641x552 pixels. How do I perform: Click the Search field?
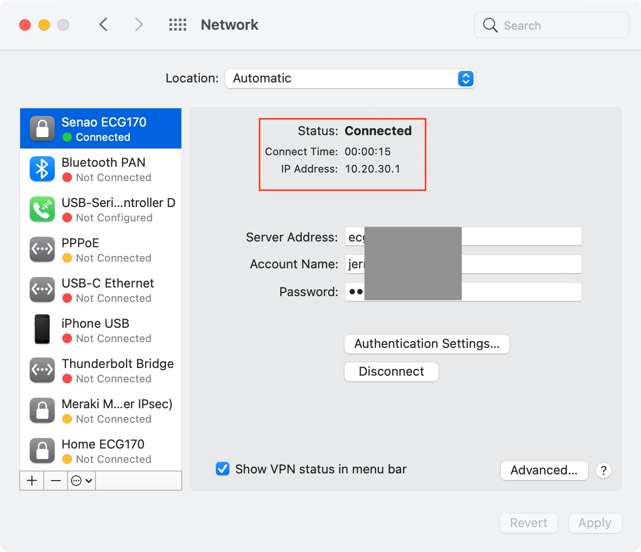pyautogui.click(x=552, y=25)
